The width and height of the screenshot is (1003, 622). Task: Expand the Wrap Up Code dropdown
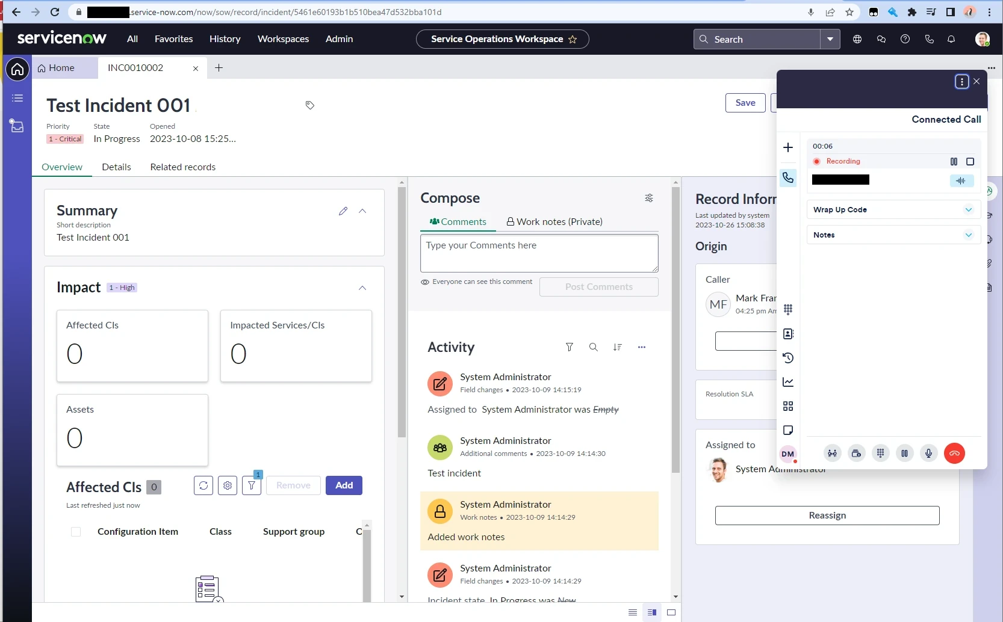coord(968,210)
